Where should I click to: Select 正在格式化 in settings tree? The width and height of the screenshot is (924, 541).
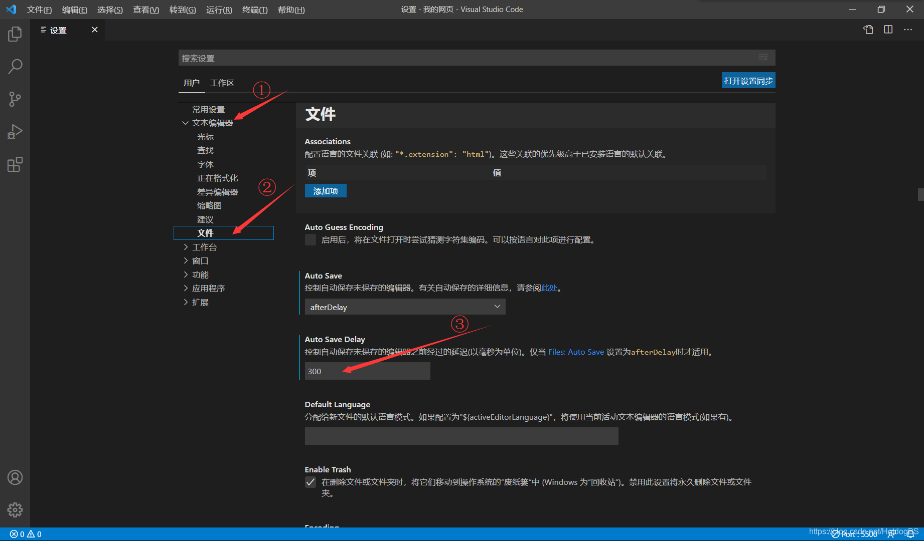tap(217, 178)
